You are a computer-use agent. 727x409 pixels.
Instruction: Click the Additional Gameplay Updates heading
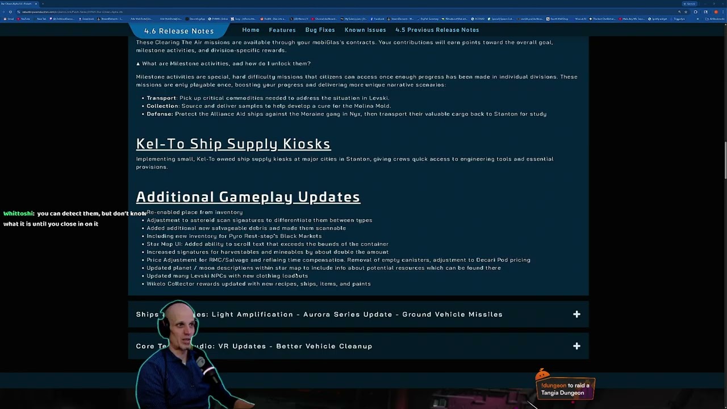click(x=248, y=197)
